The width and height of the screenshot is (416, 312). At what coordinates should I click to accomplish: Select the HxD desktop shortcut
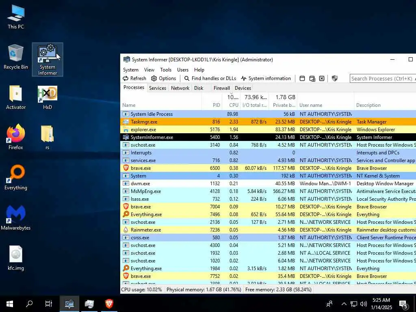tap(48, 97)
